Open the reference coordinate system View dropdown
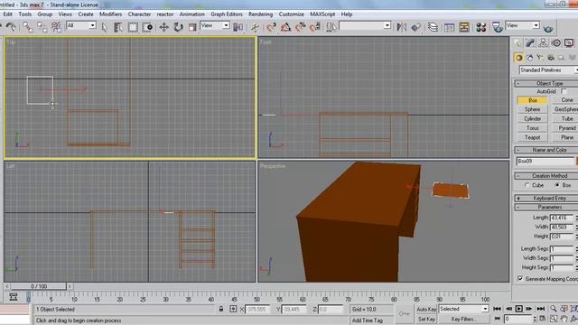The height and width of the screenshot is (325, 578). pos(215,25)
